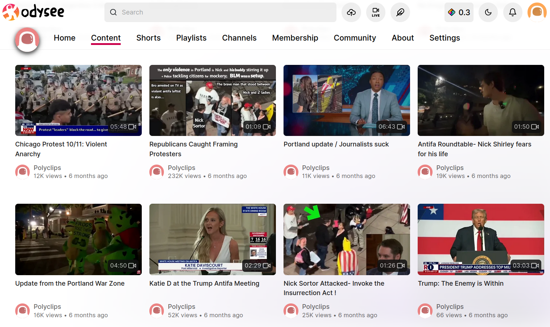The height and width of the screenshot is (327, 550).
Task: Open the Membership tab
Action: click(295, 38)
